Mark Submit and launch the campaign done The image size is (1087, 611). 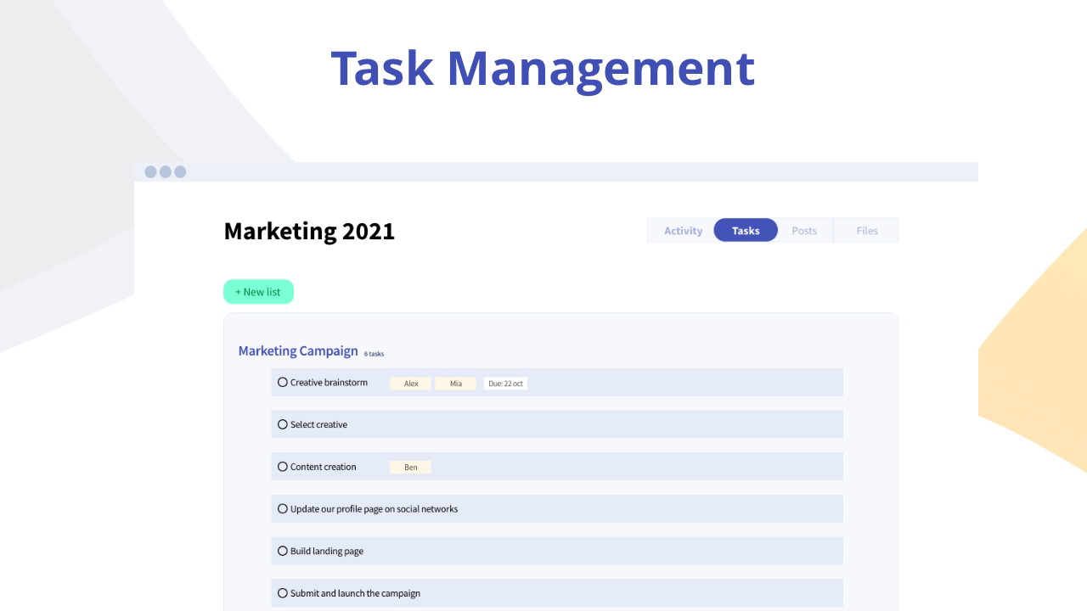(283, 593)
